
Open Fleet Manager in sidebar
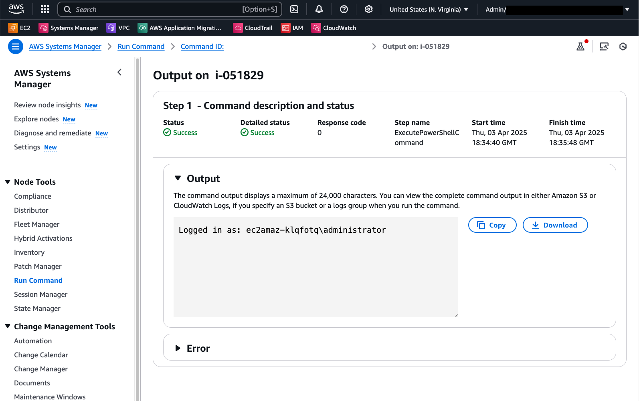(37, 224)
